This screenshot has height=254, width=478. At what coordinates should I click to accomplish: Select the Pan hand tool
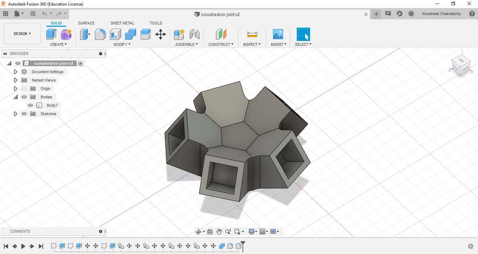click(219, 232)
